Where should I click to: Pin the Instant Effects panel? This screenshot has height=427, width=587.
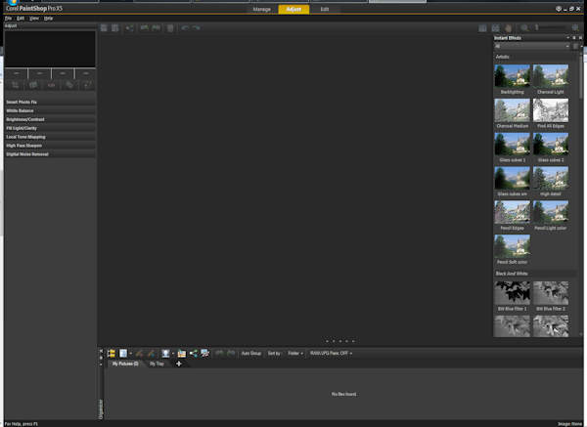click(x=574, y=37)
